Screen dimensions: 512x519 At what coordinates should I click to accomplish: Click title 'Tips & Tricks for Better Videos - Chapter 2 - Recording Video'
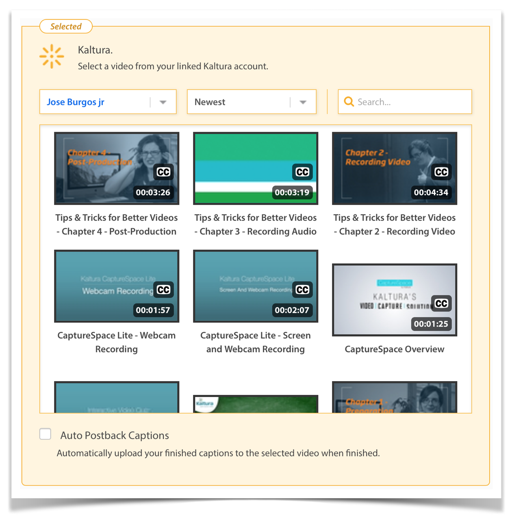[x=395, y=225]
